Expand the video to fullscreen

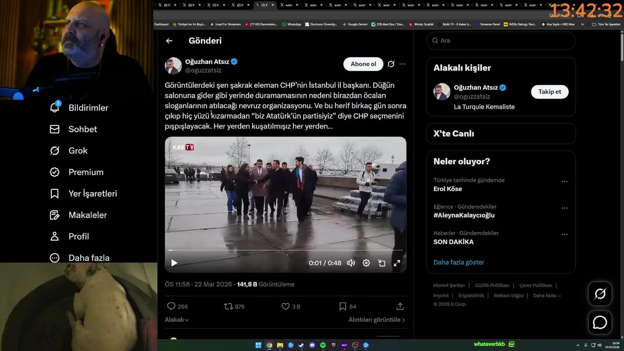pos(397,263)
